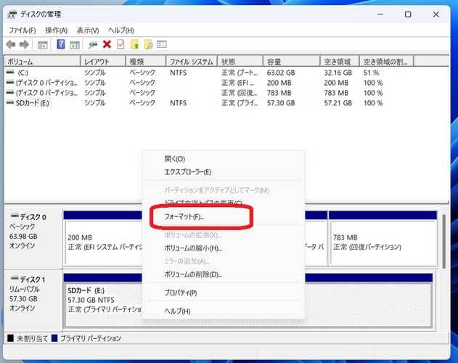458x363 pixels.
Task: Click the Forward arrow in the toolbar
Action: [x=24, y=44]
